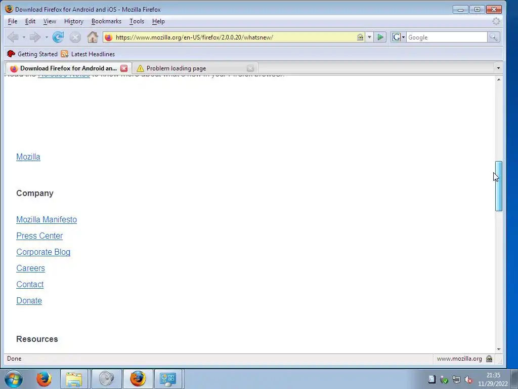This screenshot has height=389, width=518.
Task: Reload the current page
Action: pyautogui.click(x=58, y=37)
